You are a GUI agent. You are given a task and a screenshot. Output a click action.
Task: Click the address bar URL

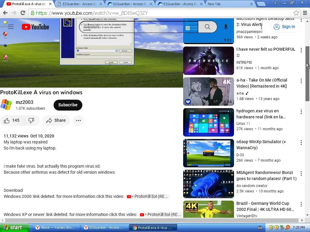[x=92, y=13]
